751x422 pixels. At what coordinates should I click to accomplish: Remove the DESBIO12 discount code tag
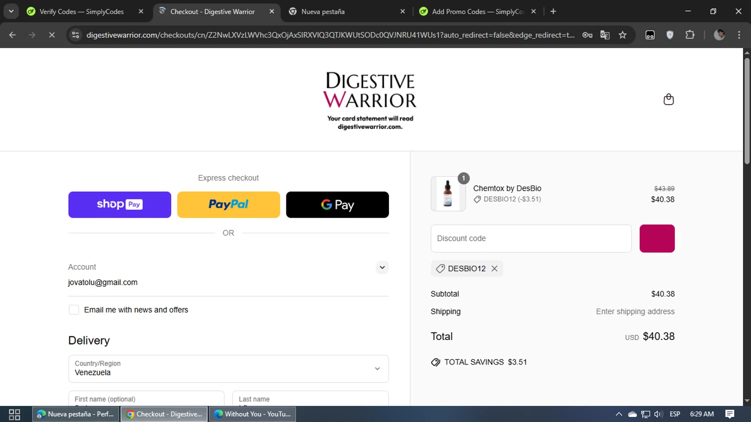(495, 269)
